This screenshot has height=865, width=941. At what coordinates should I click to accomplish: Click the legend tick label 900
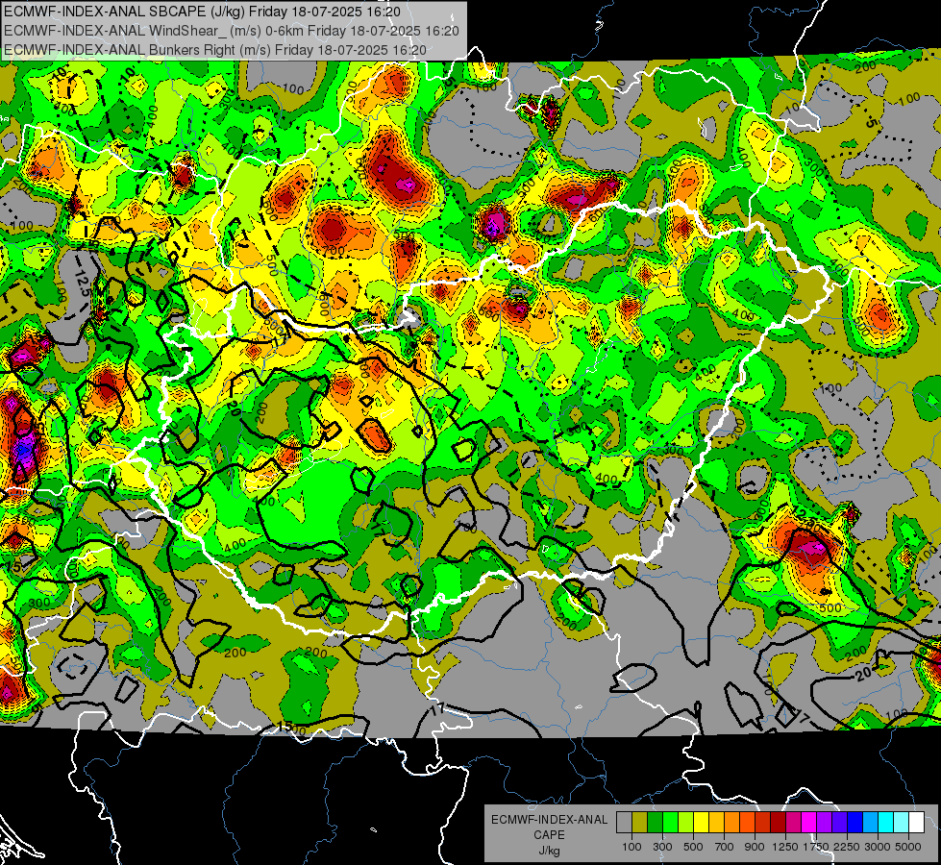pyautogui.click(x=755, y=847)
